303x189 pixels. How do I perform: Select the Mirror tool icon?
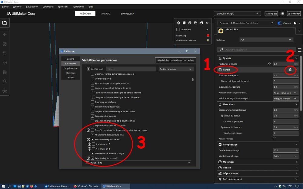(5, 63)
